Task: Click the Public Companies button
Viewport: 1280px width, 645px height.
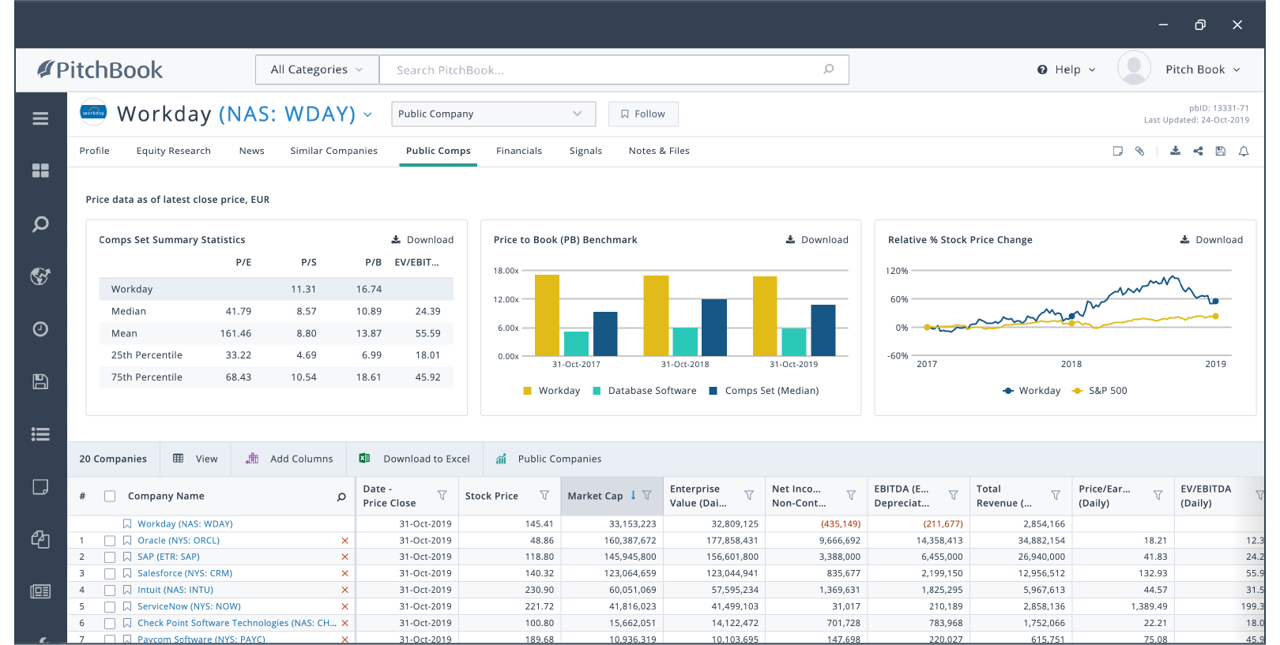Action: (548, 459)
